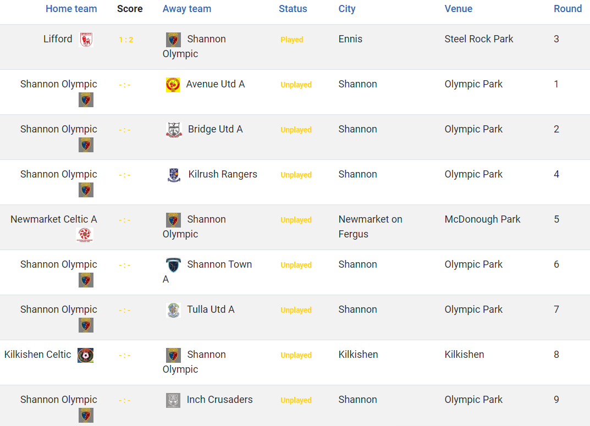Image resolution: width=590 pixels, height=426 pixels.
Task: Sort by Away team column header
Action: pos(186,9)
